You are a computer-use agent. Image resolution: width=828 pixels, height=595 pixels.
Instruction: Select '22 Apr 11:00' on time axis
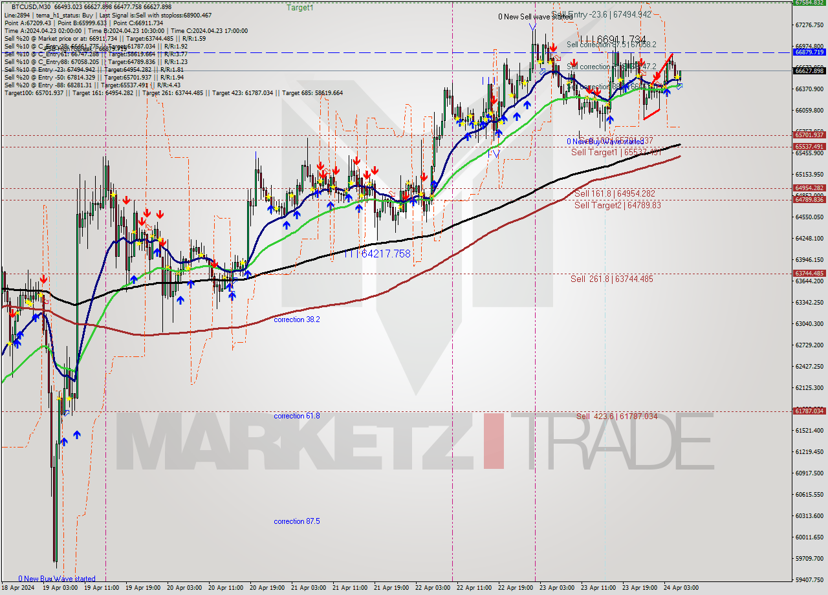[474, 588]
